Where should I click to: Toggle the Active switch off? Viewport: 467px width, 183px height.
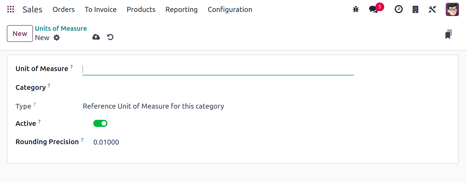(100, 123)
